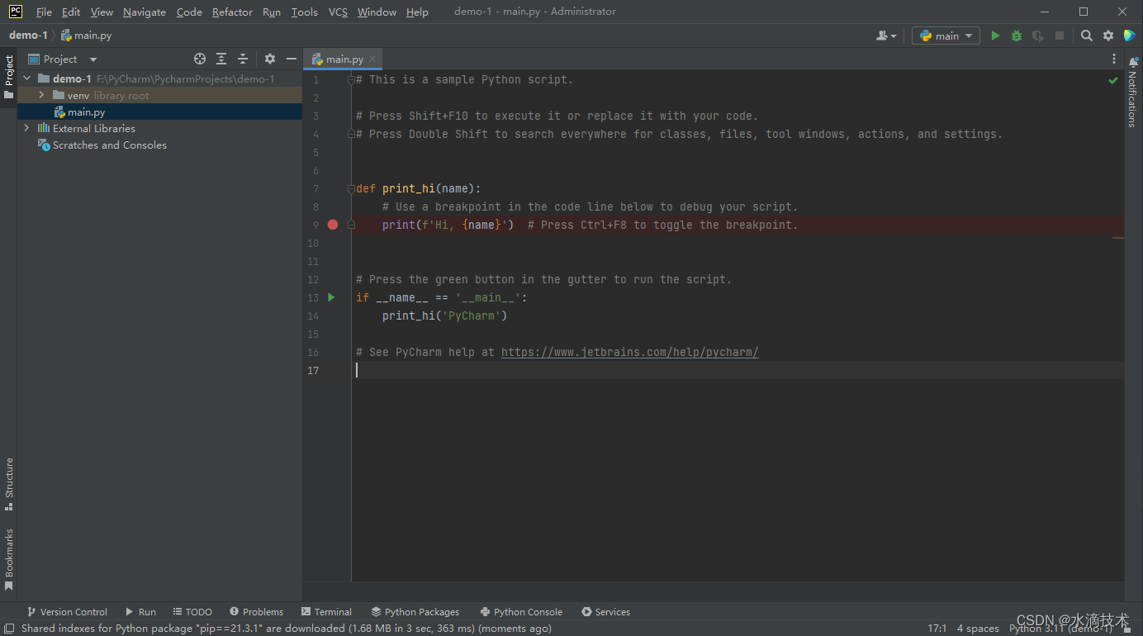Open the Code menu
This screenshot has width=1143, height=636.
(x=189, y=12)
